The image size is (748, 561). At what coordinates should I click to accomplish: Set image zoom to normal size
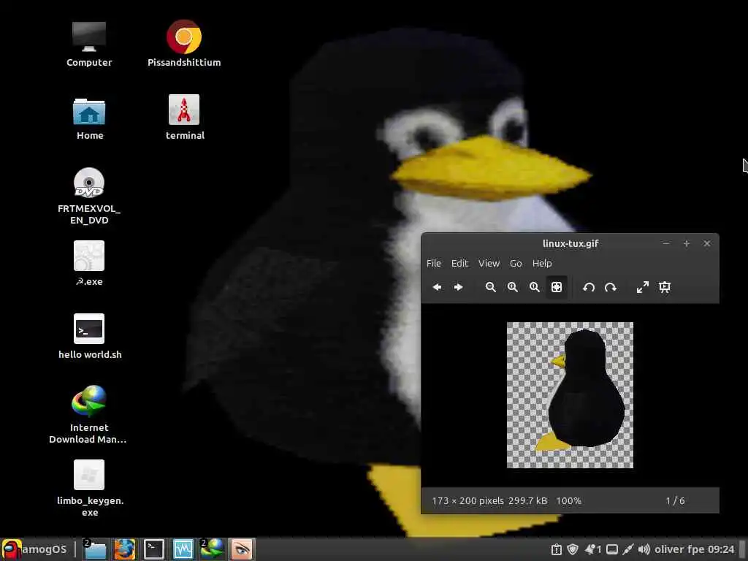[x=534, y=287]
